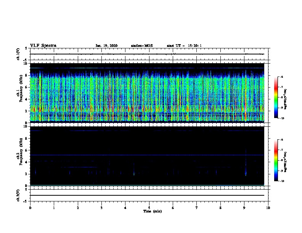Click the "6" tick on ch.2 frequency axis

(26, 150)
